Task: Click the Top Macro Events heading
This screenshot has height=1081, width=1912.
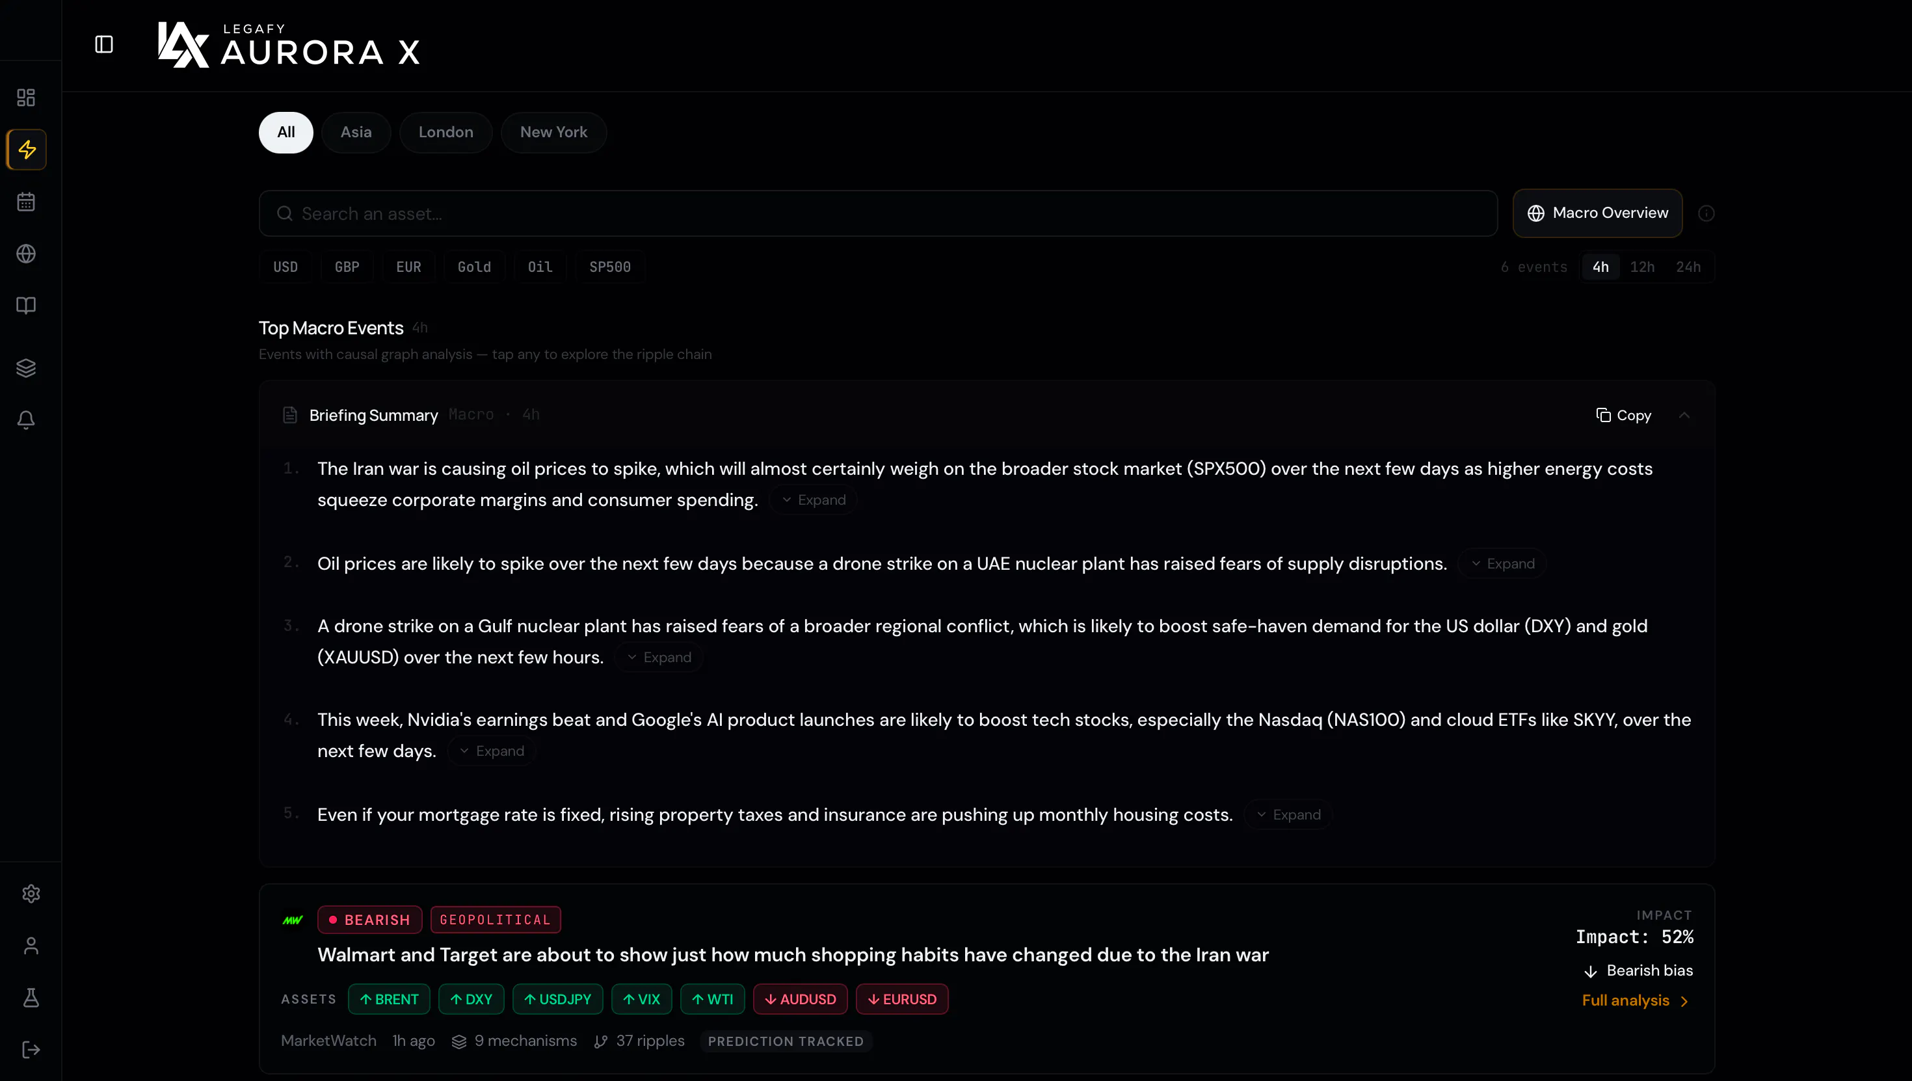Action: [331, 328]
